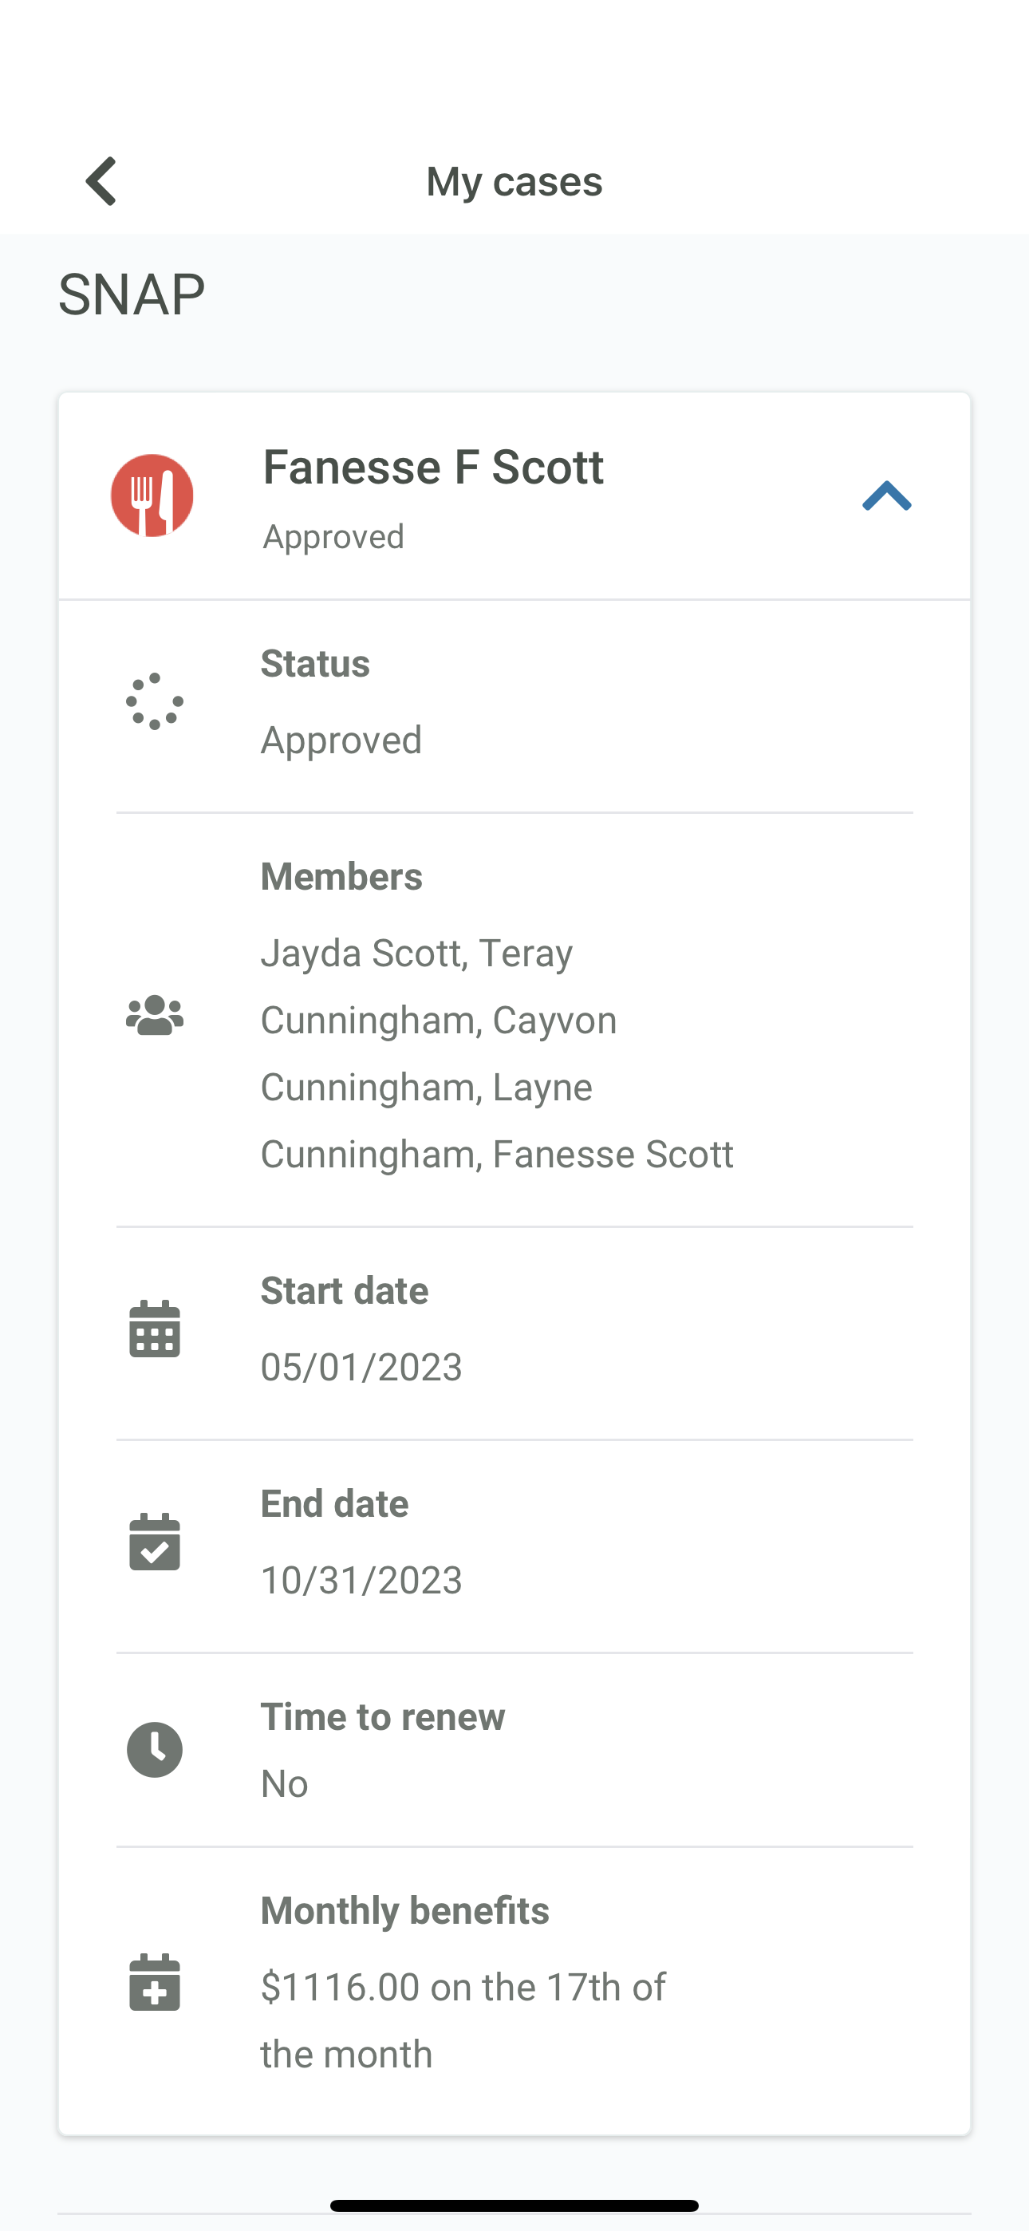
Task: Tap the End date calendar check icon
Action: (155, 1542)
